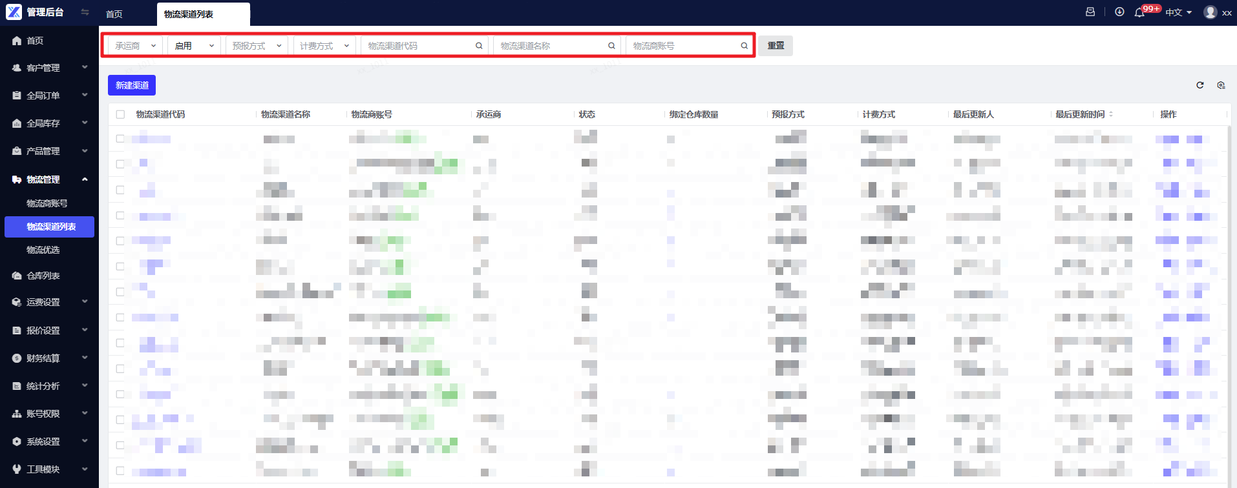The width and height of the screenshot is (1237, 488).
Task: Click the 统计分析 icon in sidebar
Action: 17,386
